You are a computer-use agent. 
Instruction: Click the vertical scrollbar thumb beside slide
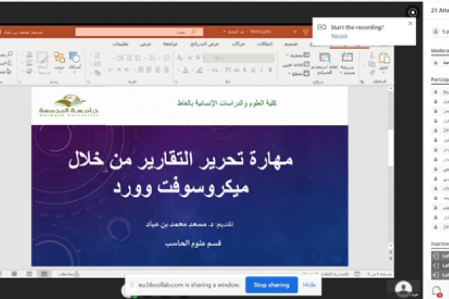point(390,148)
